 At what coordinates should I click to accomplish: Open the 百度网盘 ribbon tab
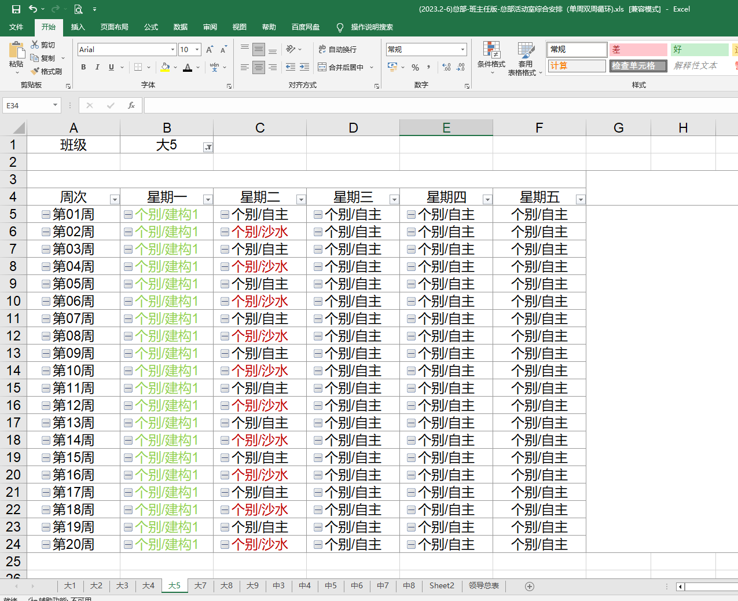306,27
